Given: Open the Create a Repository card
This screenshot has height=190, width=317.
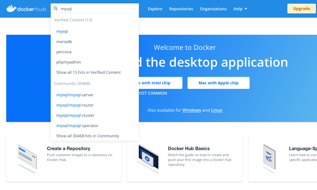Looking at the screenshot, I should (64, 159).
